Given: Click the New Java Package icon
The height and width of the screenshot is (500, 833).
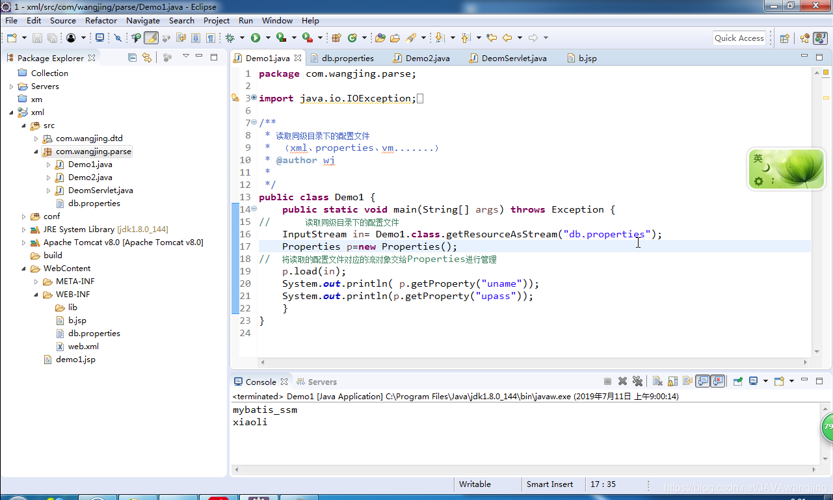Looking at the screenshot, I should coord(336,38).
